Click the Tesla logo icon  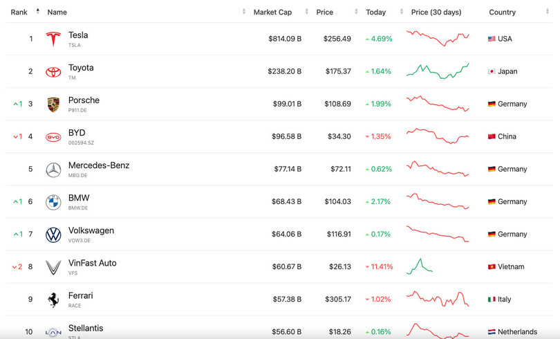[x=53, y=39]
